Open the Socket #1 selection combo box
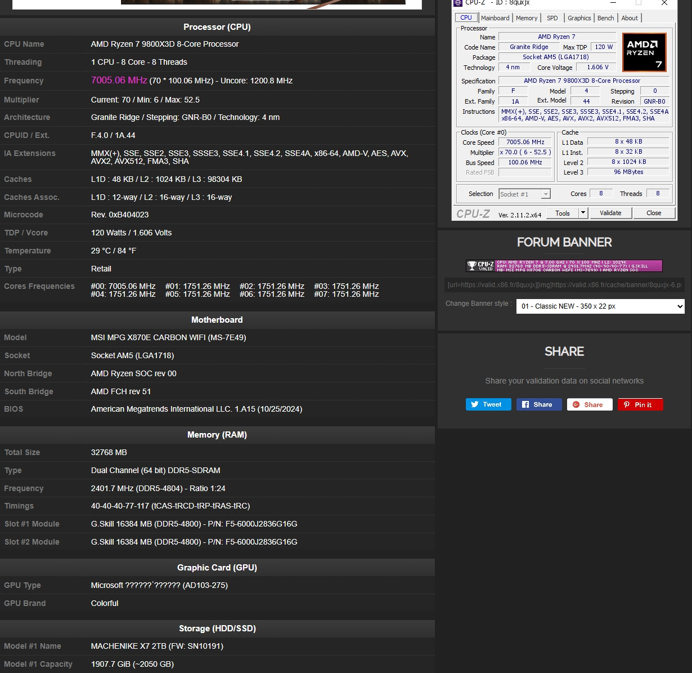The image size is (692, 673). point(524,194)
